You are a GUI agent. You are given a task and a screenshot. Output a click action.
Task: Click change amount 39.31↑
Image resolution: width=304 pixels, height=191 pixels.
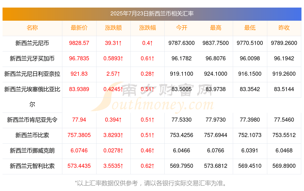pos(113,43)
